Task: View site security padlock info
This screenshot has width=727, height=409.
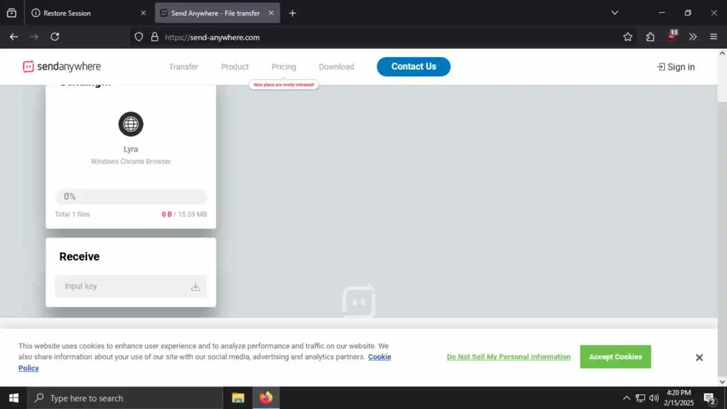Action: coord(154,37)
